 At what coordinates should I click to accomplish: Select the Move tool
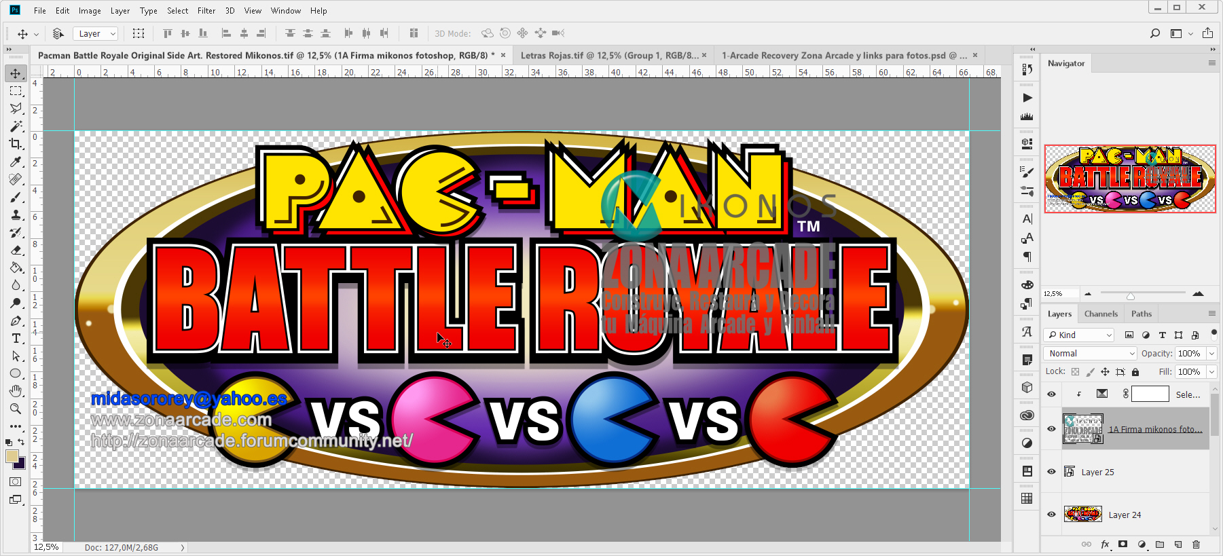pyautogui.click(x=16, y=73)
